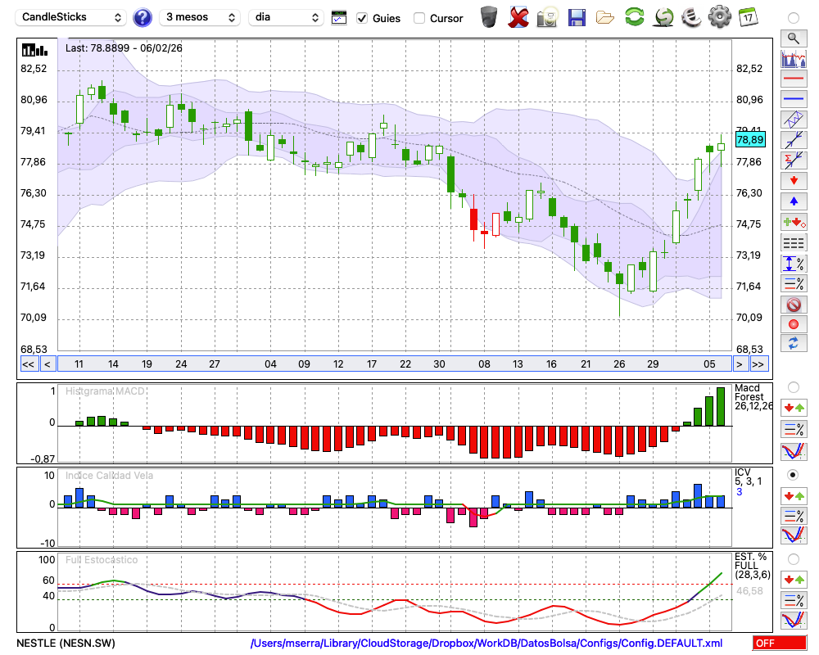Click the << jump-to-start timeline button

pos(28,364)
